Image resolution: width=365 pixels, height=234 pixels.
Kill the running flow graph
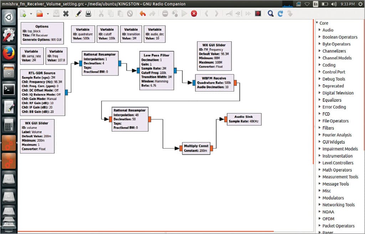[x=194, y=13]
